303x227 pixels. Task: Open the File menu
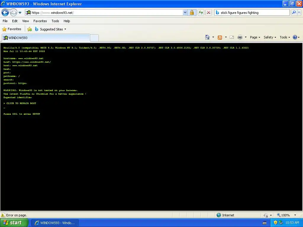point(5,21)
